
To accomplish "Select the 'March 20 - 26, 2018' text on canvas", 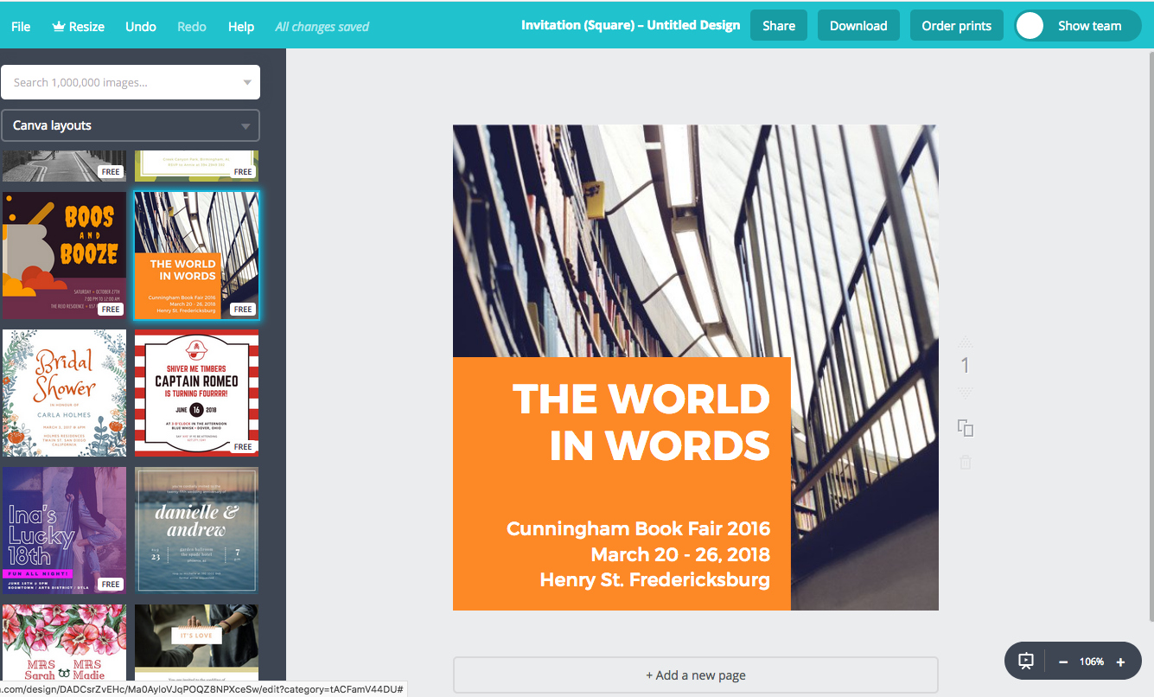I will [x=680, y=554].
